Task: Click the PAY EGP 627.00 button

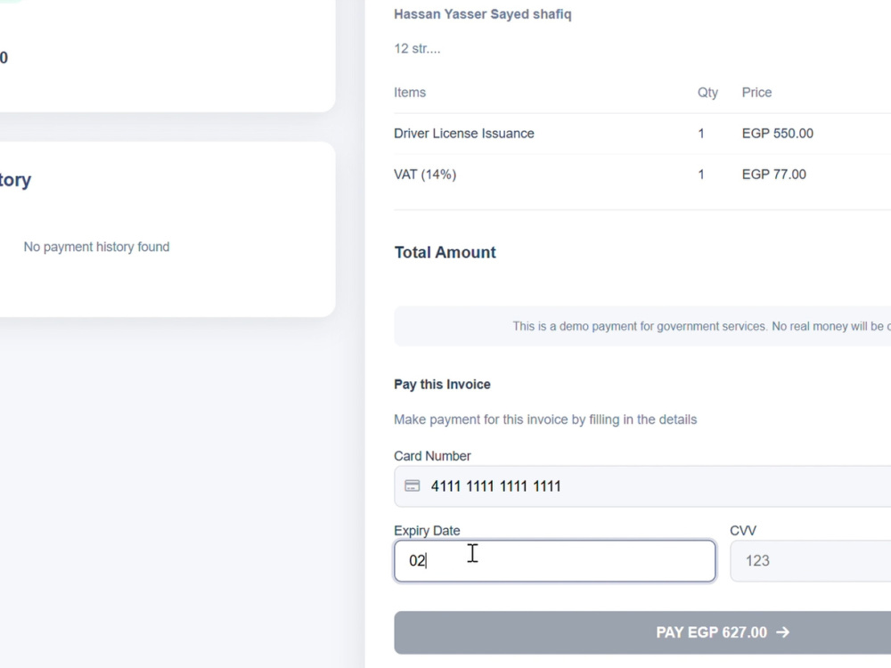Action: 642,632
